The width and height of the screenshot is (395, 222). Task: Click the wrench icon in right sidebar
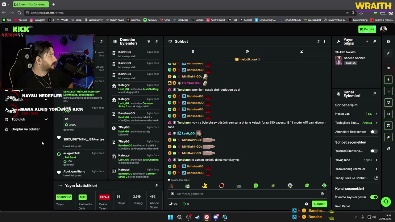click(388, 137)
